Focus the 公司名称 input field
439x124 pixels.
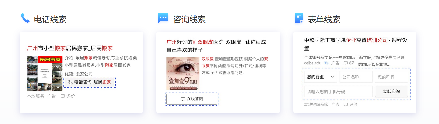pyautogui.click(x=356, y=77)
